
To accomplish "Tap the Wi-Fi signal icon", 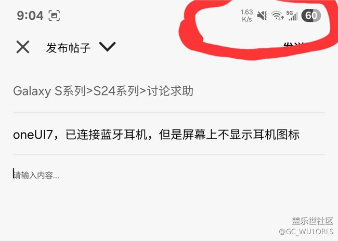I will (x=277, y=16).
